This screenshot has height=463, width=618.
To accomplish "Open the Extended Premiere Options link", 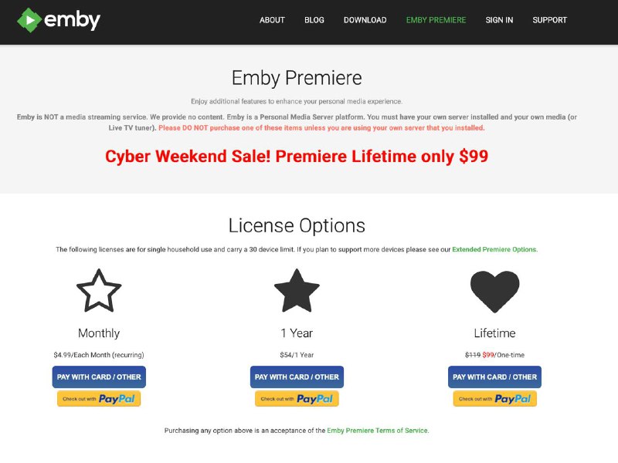I will pos(494,249).
